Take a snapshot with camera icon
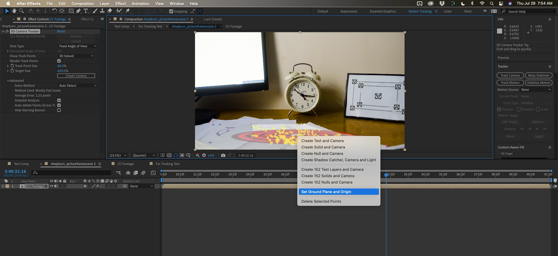 coord(223,155)
